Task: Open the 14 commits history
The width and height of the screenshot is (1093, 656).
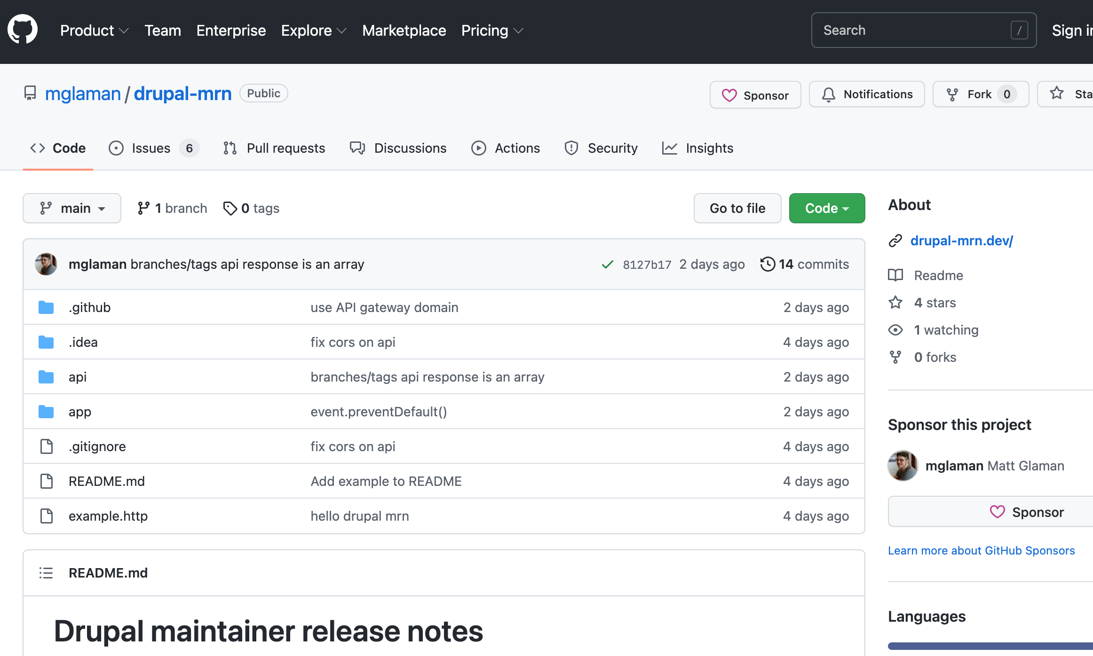Action: click(x=805, y=264)
